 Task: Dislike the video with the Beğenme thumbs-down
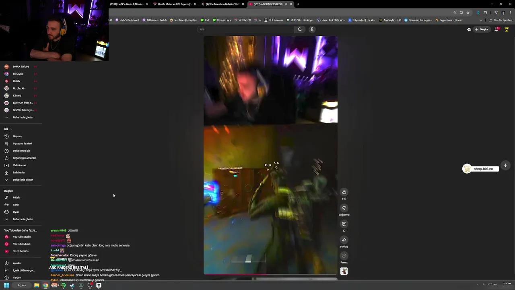point(344,208)
